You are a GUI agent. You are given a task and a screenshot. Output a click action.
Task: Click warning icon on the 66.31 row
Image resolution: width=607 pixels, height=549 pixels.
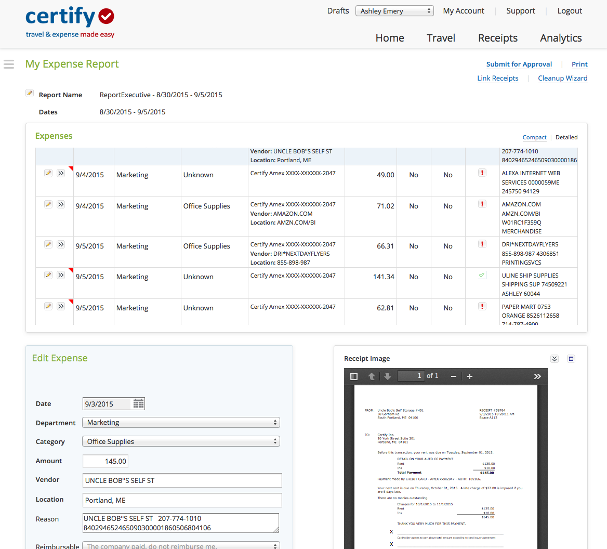click(x=482, y=244)
